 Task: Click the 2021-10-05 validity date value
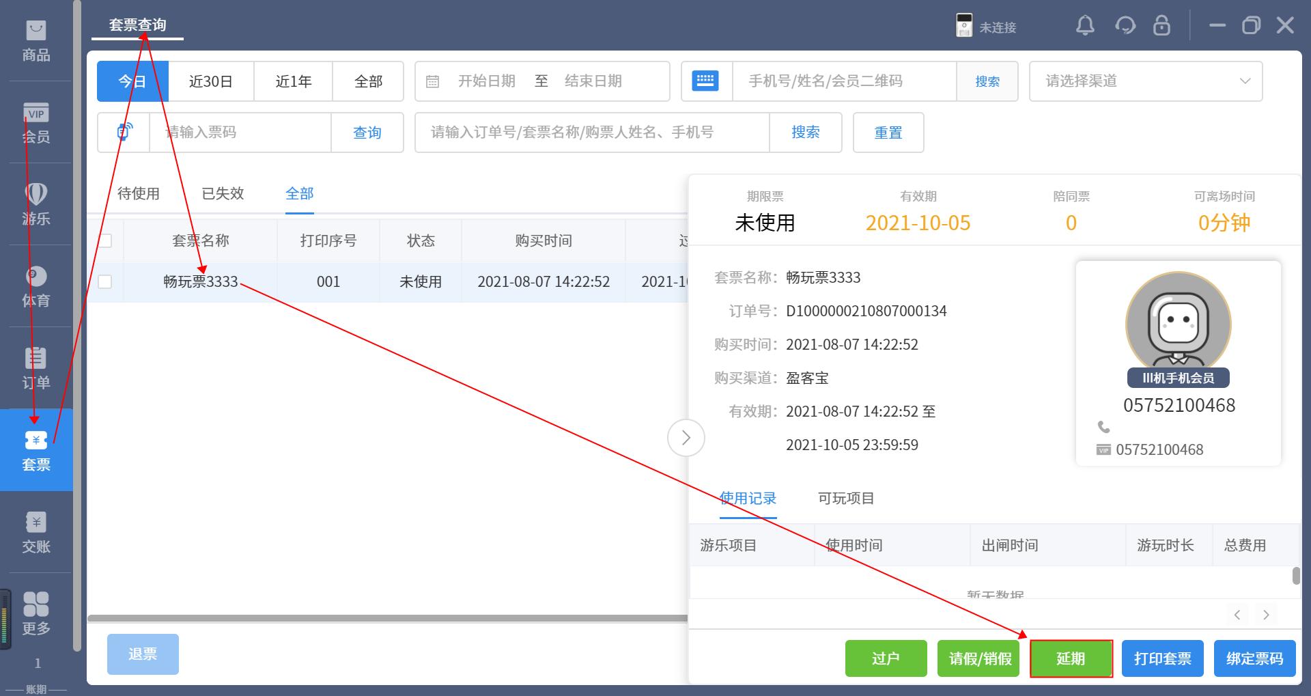point(918,223)
